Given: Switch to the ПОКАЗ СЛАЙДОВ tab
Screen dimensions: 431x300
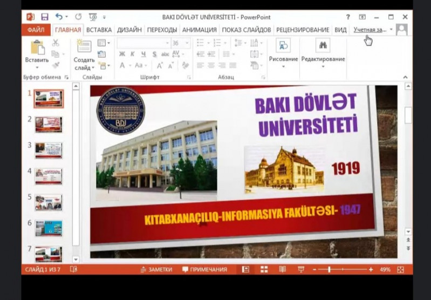Looking at the screenshot, I should pyautogui.click(x=247, y=30).
